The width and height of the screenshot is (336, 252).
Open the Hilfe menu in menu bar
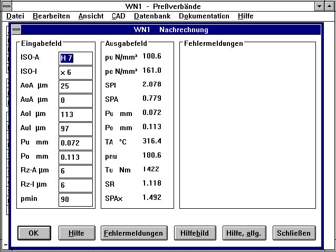tap(246, 16)
